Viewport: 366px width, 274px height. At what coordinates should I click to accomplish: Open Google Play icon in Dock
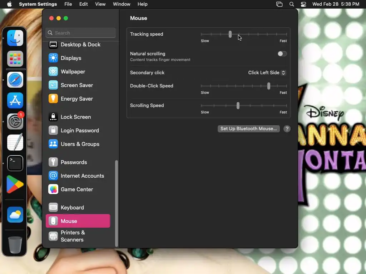pos(15,184)
